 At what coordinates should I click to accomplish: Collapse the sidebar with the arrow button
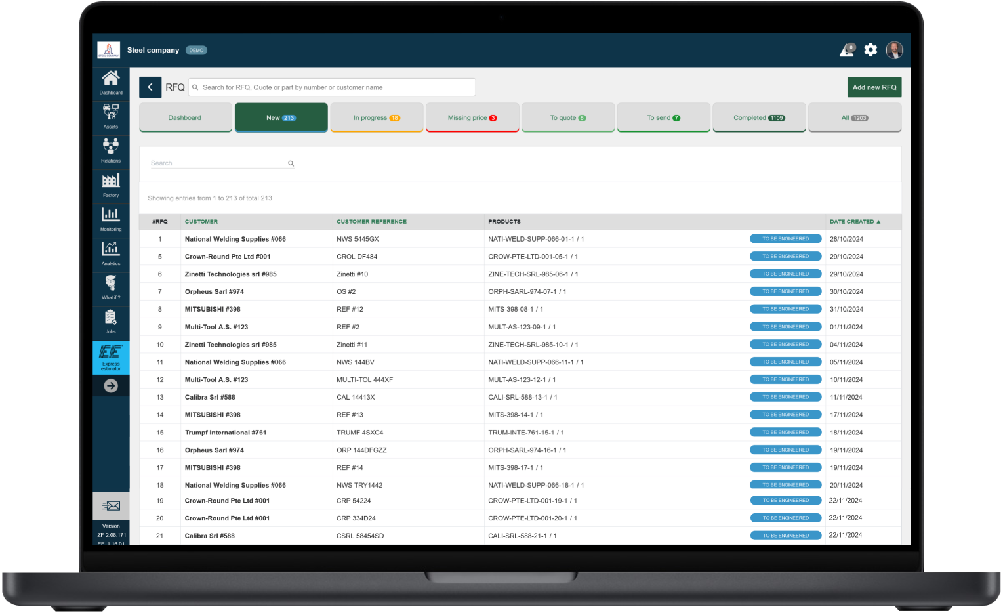coord(110,385)
